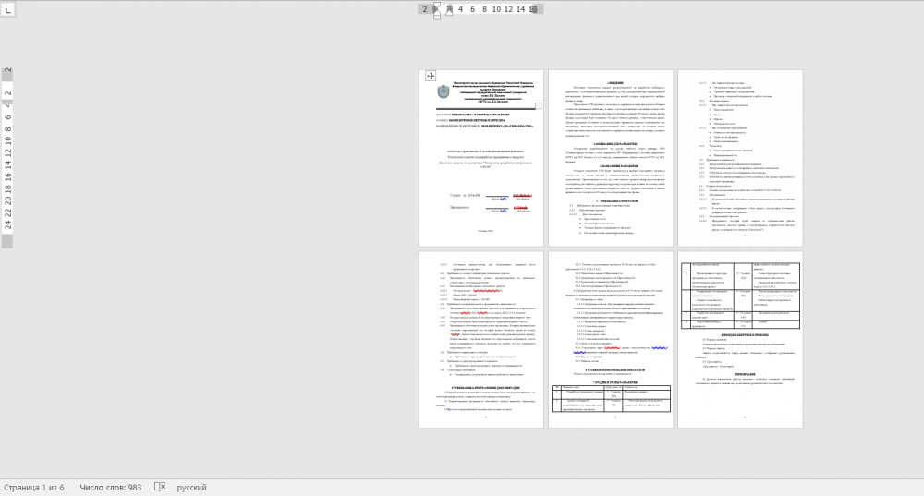Click the vertical ruler on the left

point(7,157)
